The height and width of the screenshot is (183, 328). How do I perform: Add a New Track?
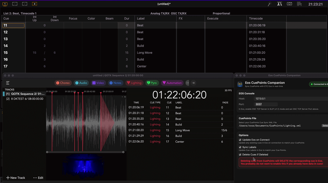tap(16, 178)
